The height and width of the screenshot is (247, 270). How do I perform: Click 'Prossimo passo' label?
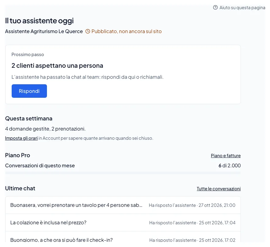coord(28,55)
